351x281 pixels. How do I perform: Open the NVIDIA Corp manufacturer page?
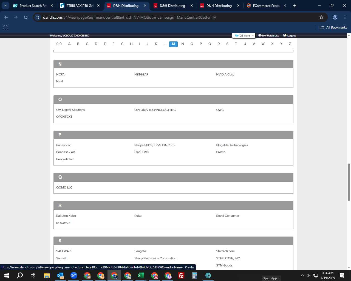pos(225,74)
